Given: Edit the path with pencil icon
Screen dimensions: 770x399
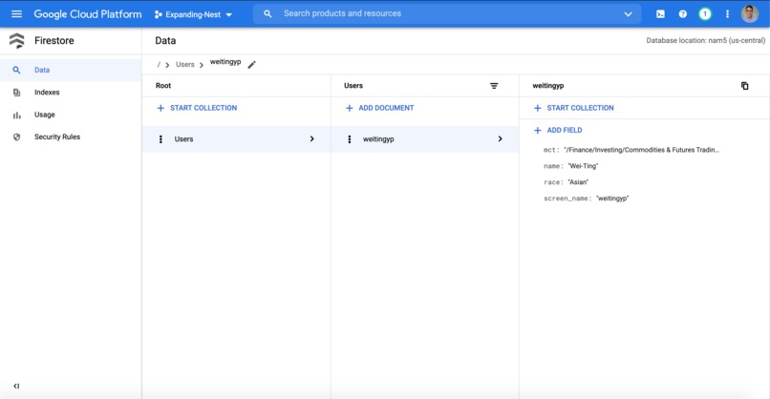Looking at the screenshot, I should click(x=252, y=64).
